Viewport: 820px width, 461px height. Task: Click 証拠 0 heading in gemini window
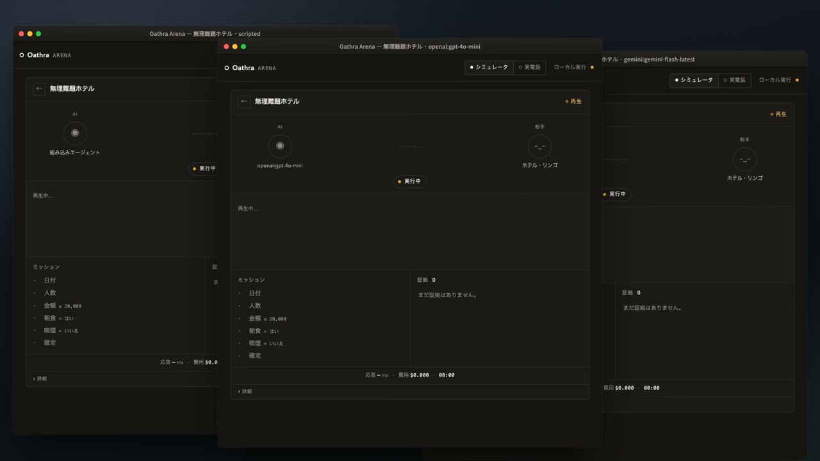point(632,293)
